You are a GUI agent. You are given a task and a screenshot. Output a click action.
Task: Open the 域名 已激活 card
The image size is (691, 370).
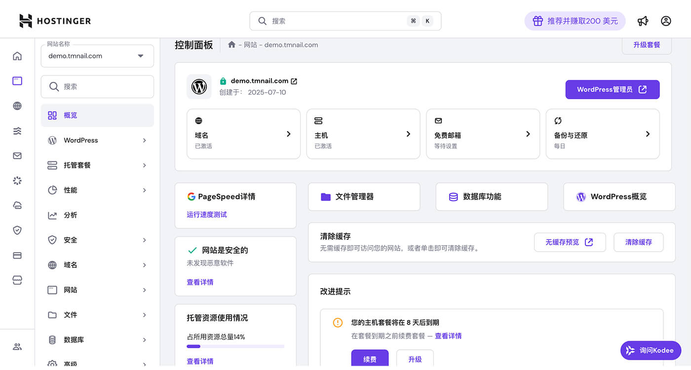click(x=243, y=134)
